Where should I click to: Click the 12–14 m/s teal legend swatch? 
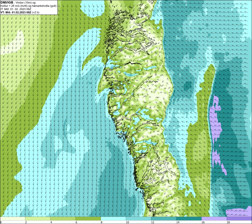[164, 218]
